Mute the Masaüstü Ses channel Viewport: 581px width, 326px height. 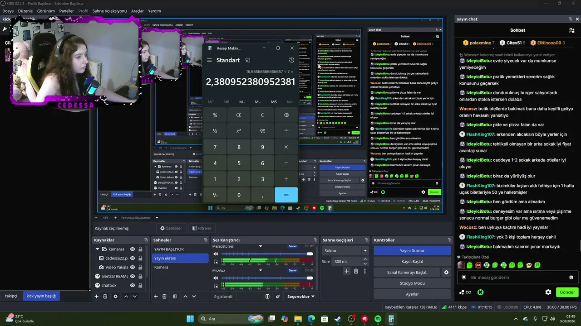pos(216,254)
